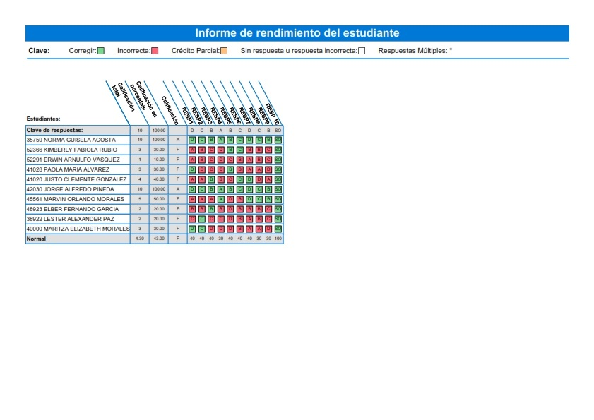Click green RESP4 answer box for MARVIN ORLANDO MORALES

[221, 199]
